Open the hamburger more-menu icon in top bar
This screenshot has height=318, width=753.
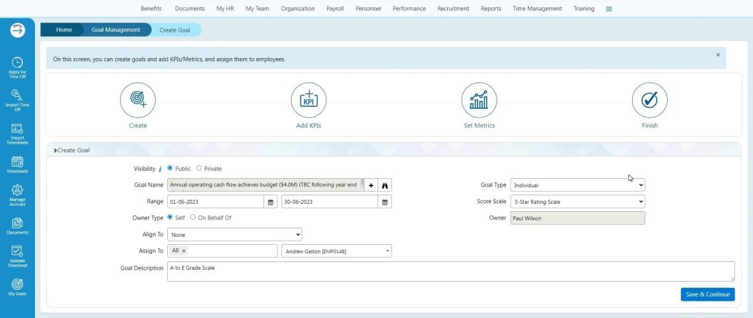tap(609, 9)
